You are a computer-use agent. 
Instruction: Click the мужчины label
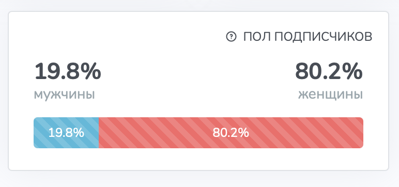tap(65, 95)
